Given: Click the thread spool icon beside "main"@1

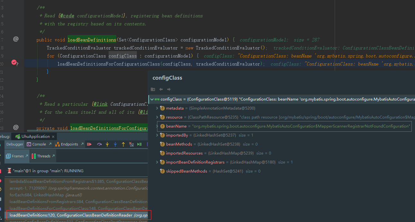Looking at the screenshot, I should (9, 171).
